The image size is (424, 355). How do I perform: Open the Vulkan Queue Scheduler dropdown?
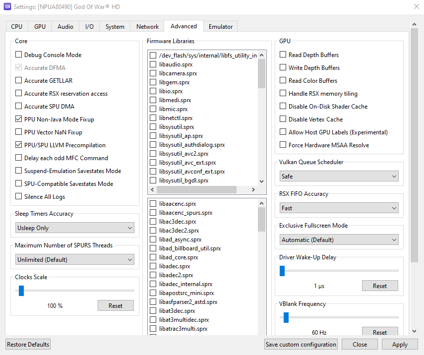click(339, 177)
